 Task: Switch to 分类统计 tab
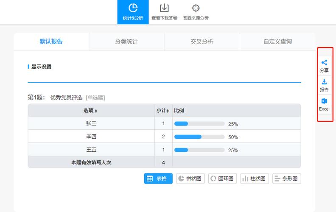point(126,42)
